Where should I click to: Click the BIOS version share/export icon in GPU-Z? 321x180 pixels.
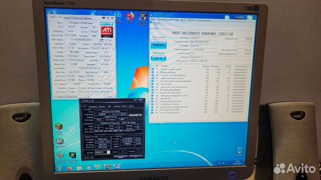coord(102,40)
